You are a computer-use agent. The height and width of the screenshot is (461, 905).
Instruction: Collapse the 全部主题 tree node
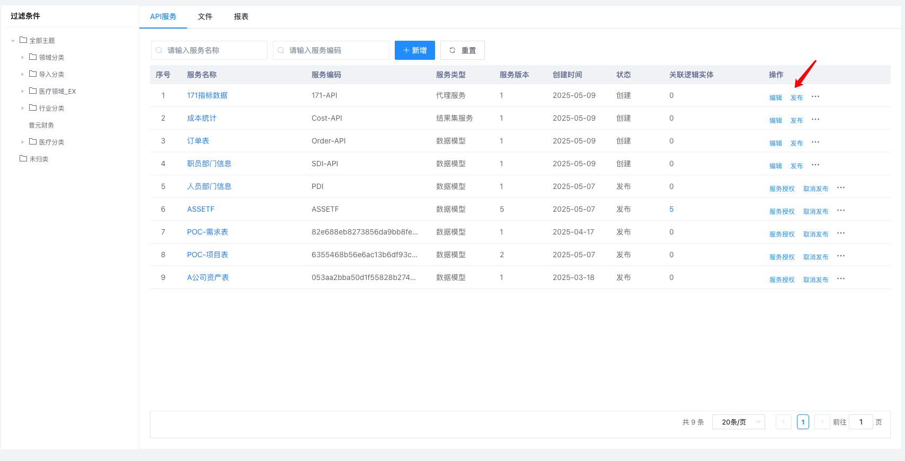[x=13, y=41]
